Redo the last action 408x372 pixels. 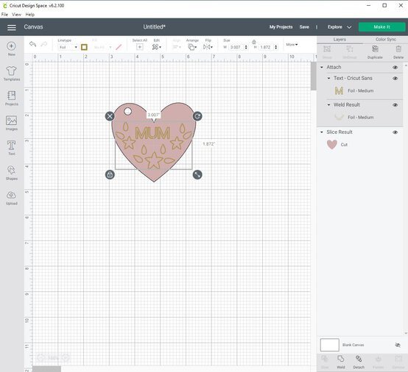pyautogui.click(x=44, y=44)
